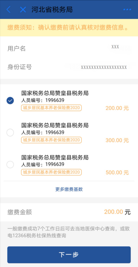Tap the first 国家税务总局赞皇县税务局 entry title
This screenshot has width=138, height=267.
[x=55, y=93]
